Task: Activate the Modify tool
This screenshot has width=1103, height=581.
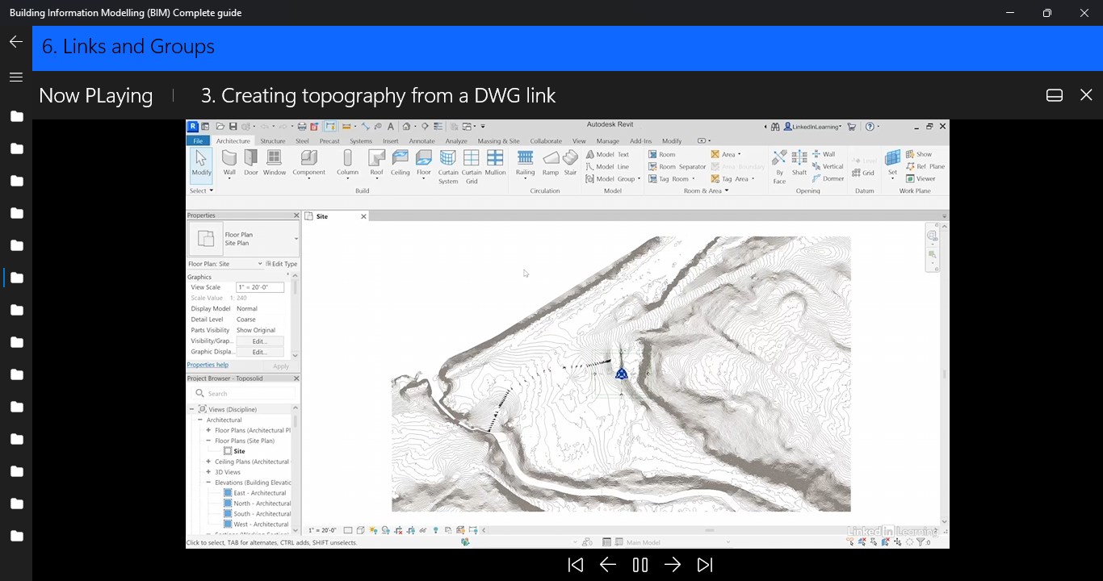Action: (200, 161)
